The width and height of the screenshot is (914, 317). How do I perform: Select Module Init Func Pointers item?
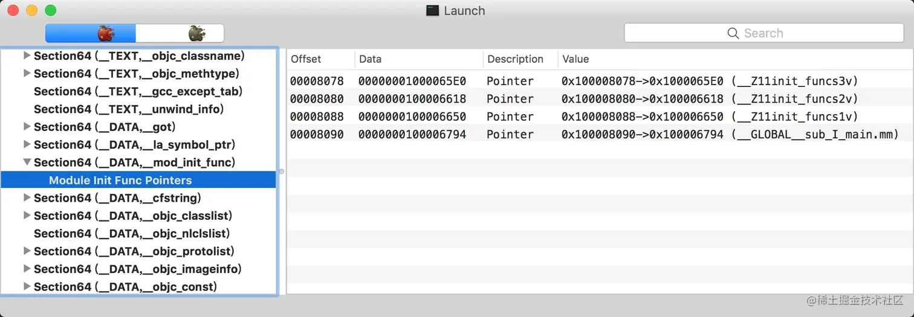point(138,180)
